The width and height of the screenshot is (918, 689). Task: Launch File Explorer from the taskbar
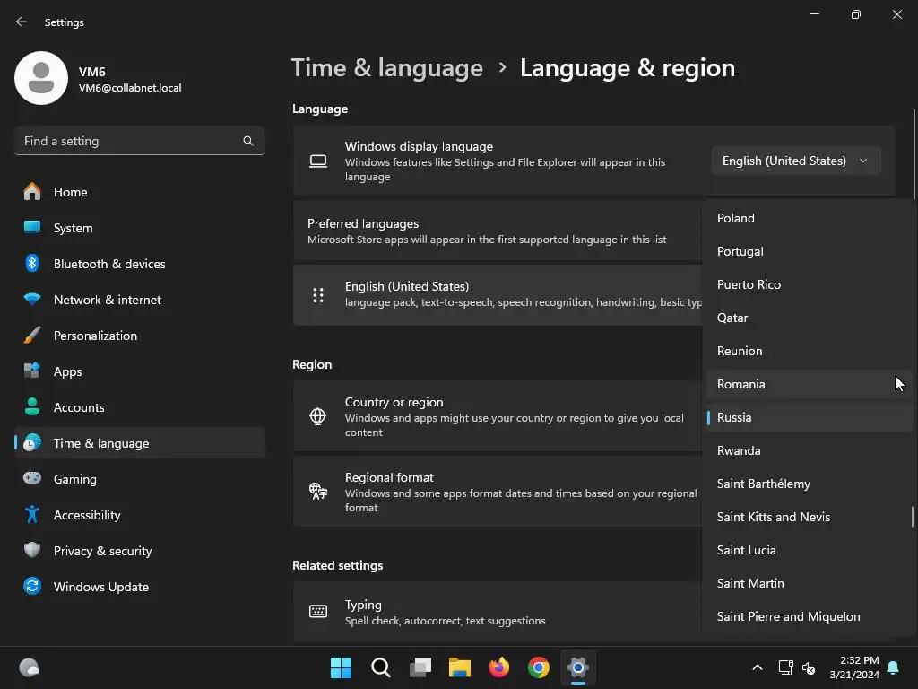[460, 667]
